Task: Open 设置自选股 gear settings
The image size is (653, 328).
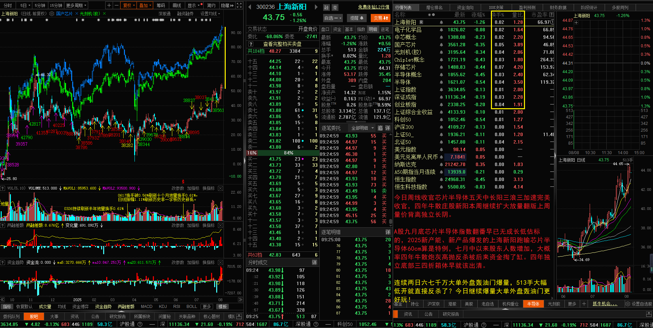Action: coord(639,304)
